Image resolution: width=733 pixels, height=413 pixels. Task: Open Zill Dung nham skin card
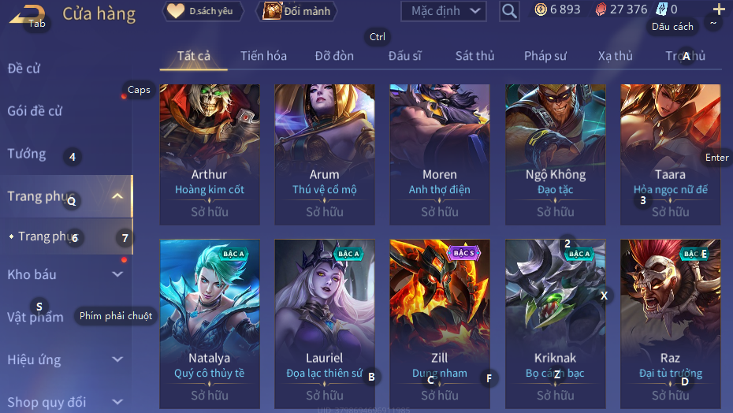pyautogui.click(x=440, y=324)
